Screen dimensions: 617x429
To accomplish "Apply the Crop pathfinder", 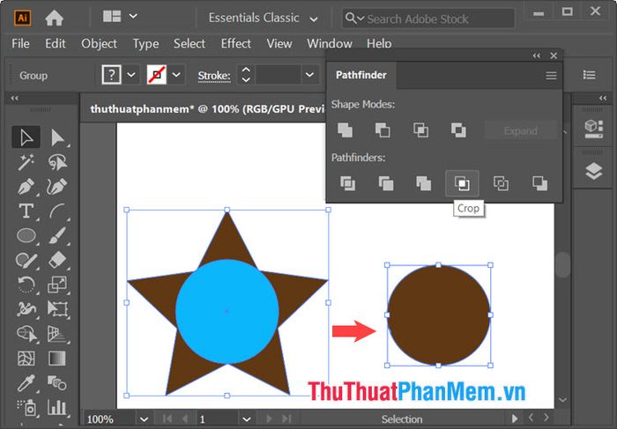I will (x=462, y=183).
